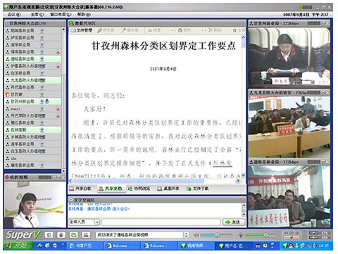Switch to the 共享白板 whiteboard tab
The image size is (338, 254).
(x=80, y=189)
